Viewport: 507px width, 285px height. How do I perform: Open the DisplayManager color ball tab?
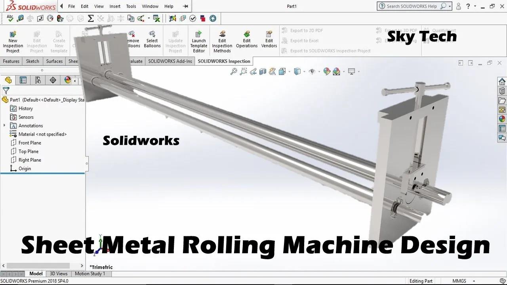click(68, 80)
